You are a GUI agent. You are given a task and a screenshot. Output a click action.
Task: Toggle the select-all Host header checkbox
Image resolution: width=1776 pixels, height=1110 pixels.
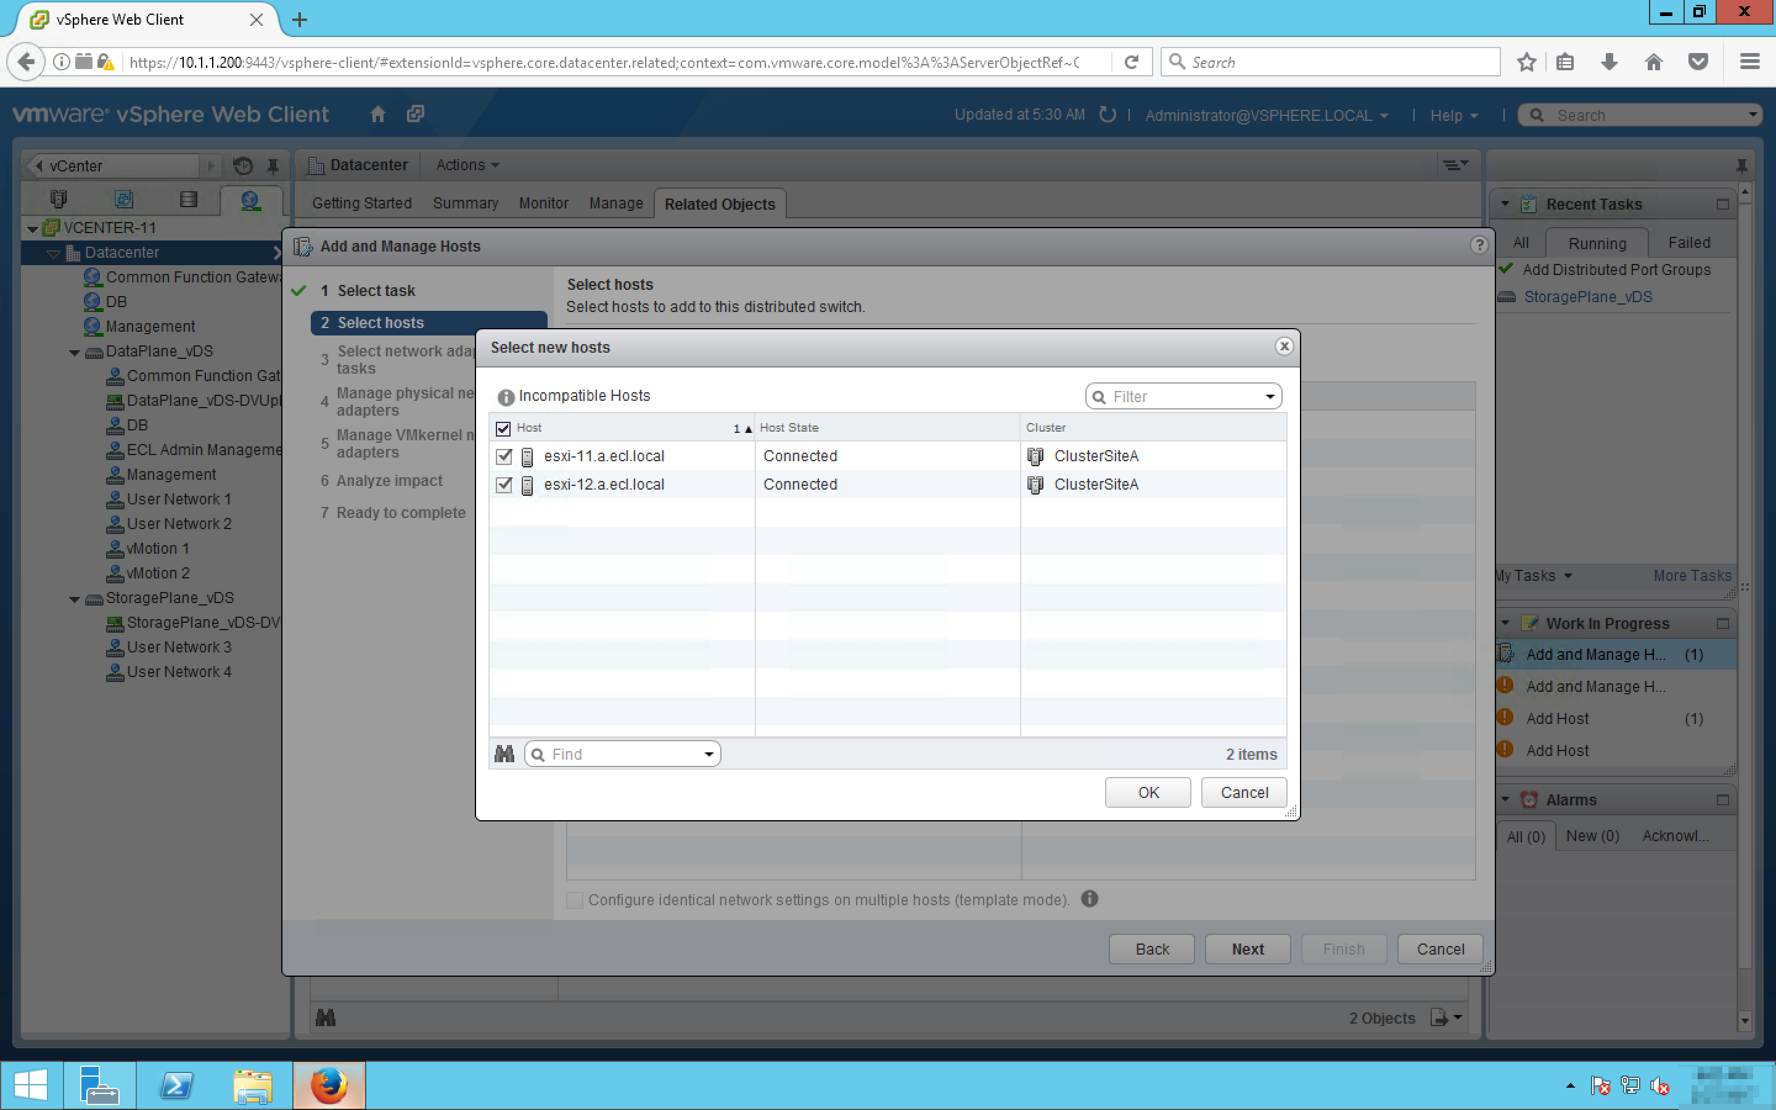pyautogui.click(x=503, y=429)
